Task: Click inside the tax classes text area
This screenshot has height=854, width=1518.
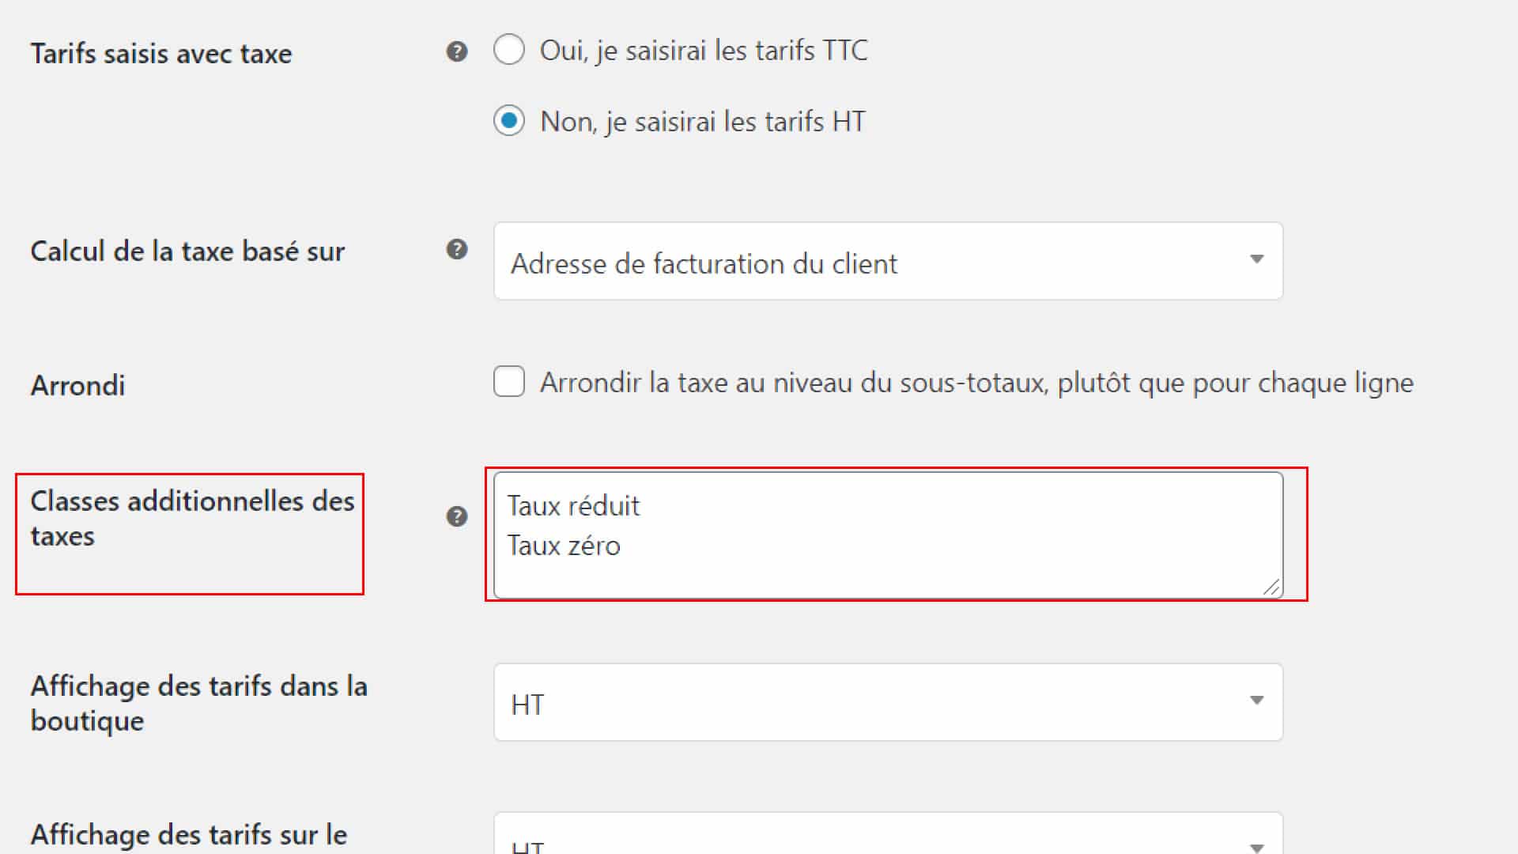Action: point(888,535)
